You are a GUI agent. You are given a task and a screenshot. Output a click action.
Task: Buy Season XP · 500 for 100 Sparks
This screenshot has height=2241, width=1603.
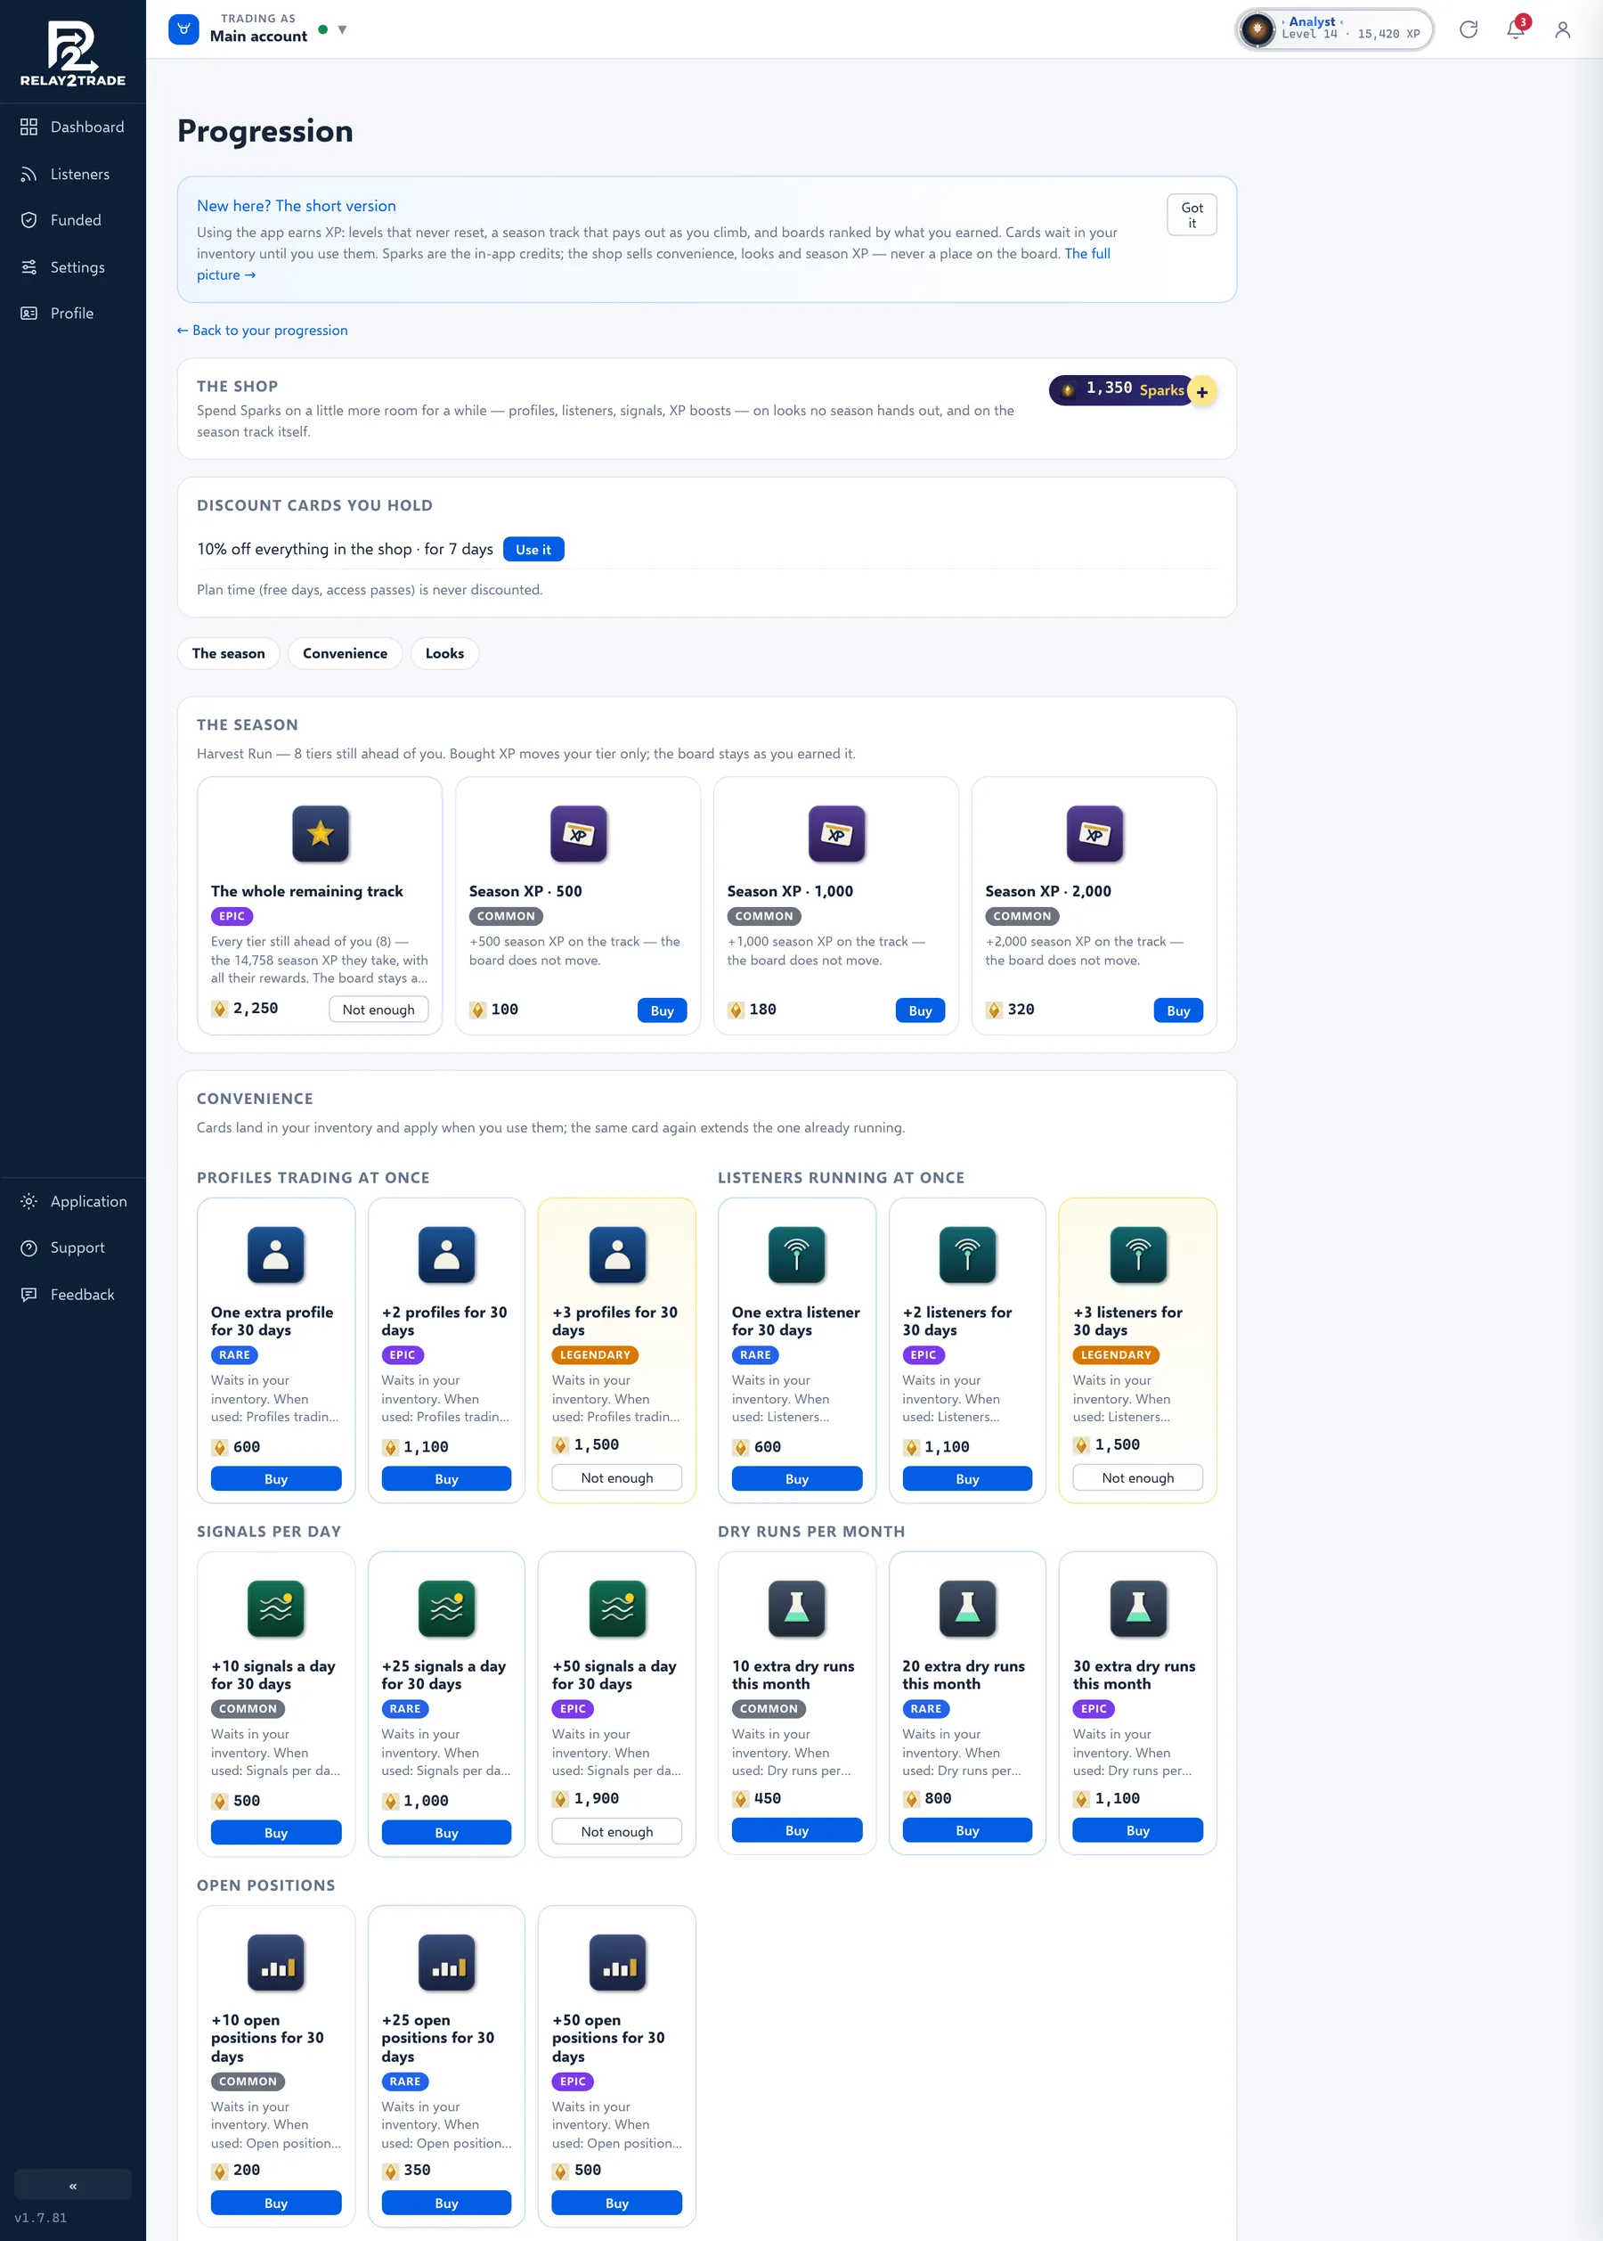663,1010
